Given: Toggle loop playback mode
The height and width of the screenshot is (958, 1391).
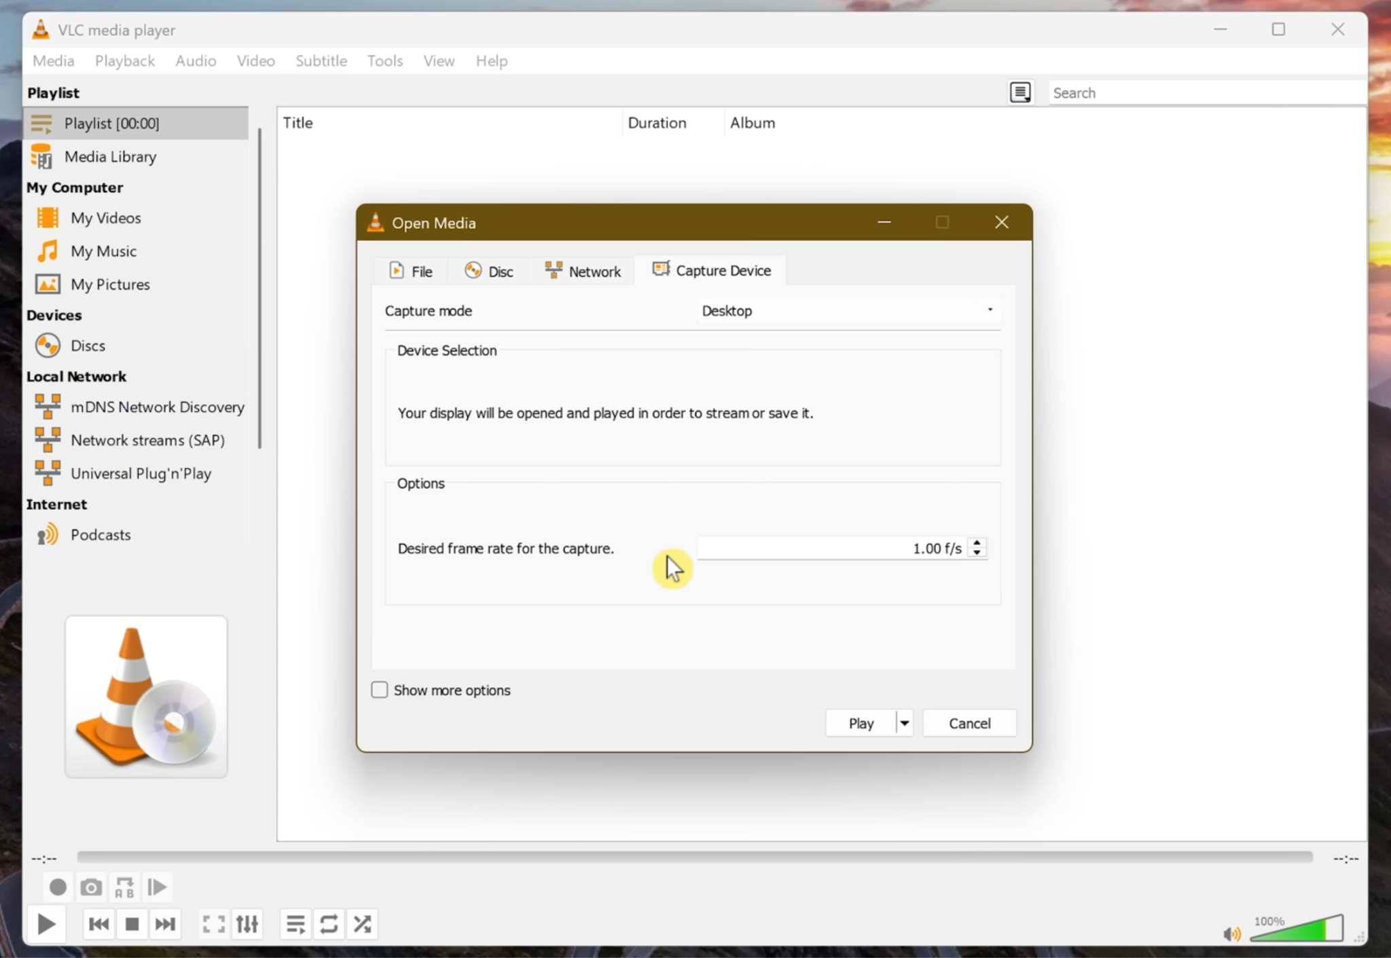Looking at the screenshot, I should tap(329, 923).
